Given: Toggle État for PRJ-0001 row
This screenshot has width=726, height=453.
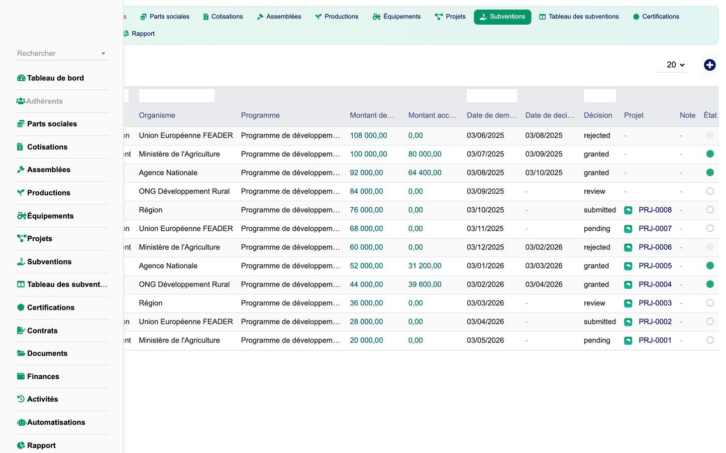Looking at the screenshot, I should pyautogui.click(x=710, y=340).
